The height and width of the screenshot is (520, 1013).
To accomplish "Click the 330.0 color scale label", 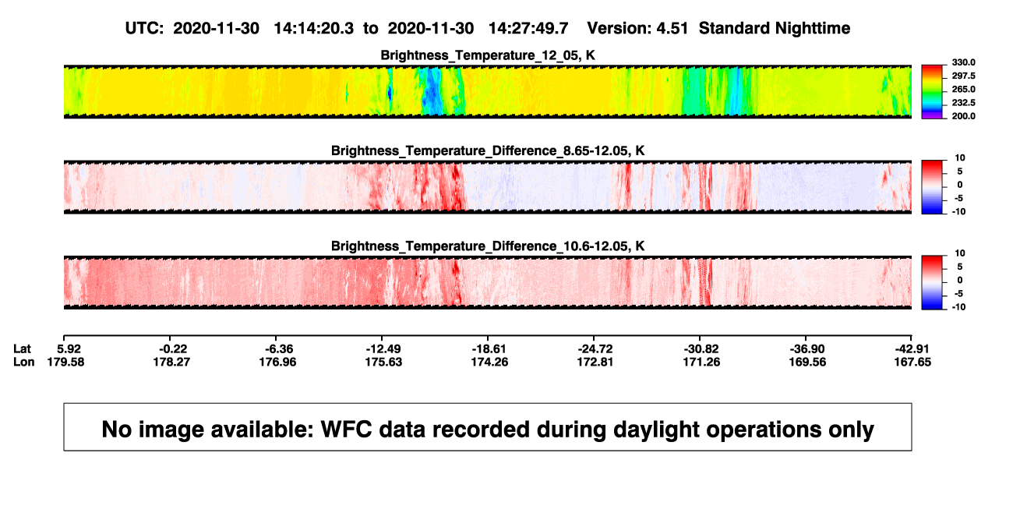I will coord(965,62).
